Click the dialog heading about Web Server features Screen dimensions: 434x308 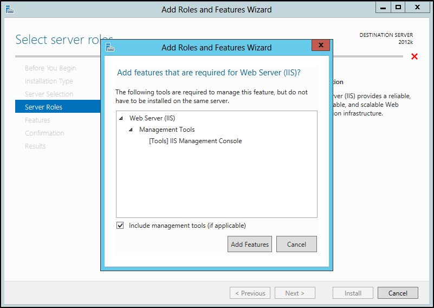209,73
